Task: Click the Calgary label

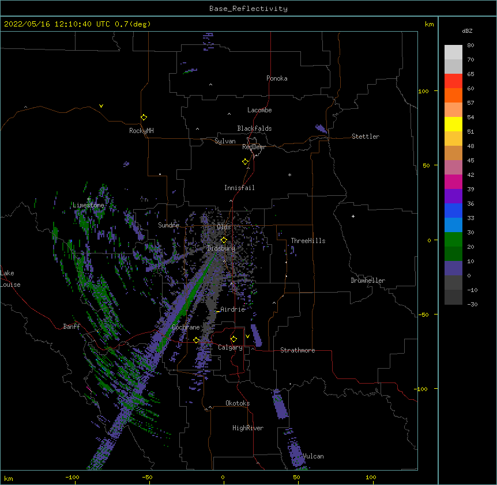Action: coord(230,347)
